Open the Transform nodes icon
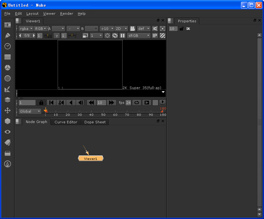This screenshot has width=264, height=219. (x=7, y=110)
